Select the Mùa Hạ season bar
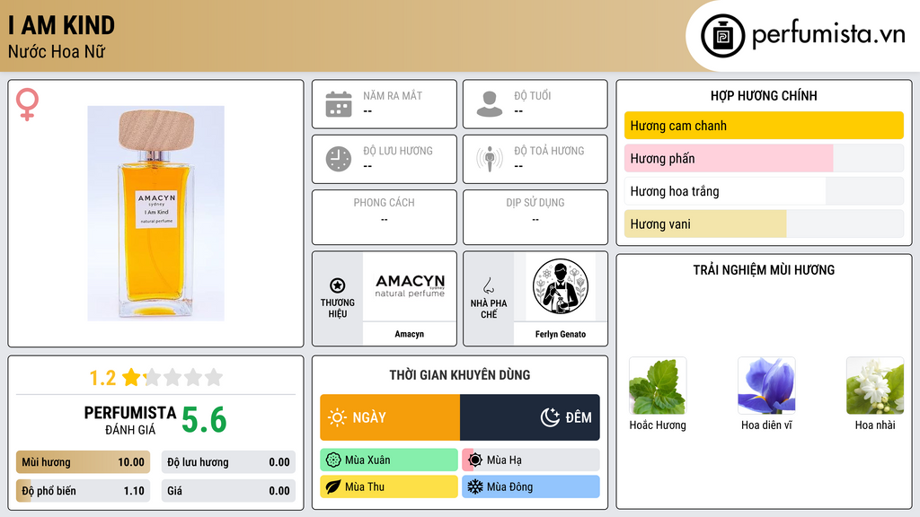 coord(531,460)
